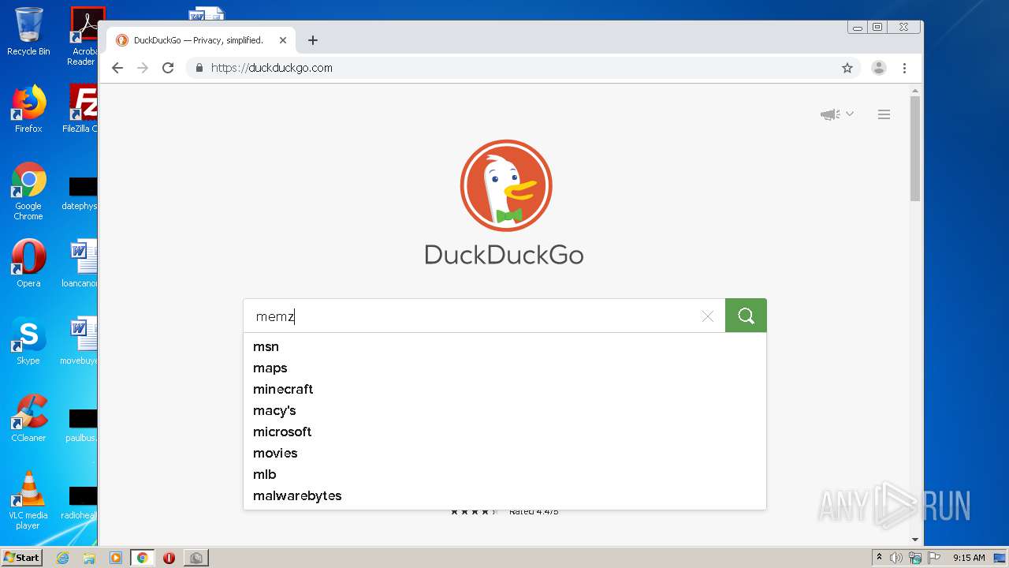The width and height of the screenshot is (1009, 568).
Task: Choose suggestion msn
Action: [x=504, y=346]
